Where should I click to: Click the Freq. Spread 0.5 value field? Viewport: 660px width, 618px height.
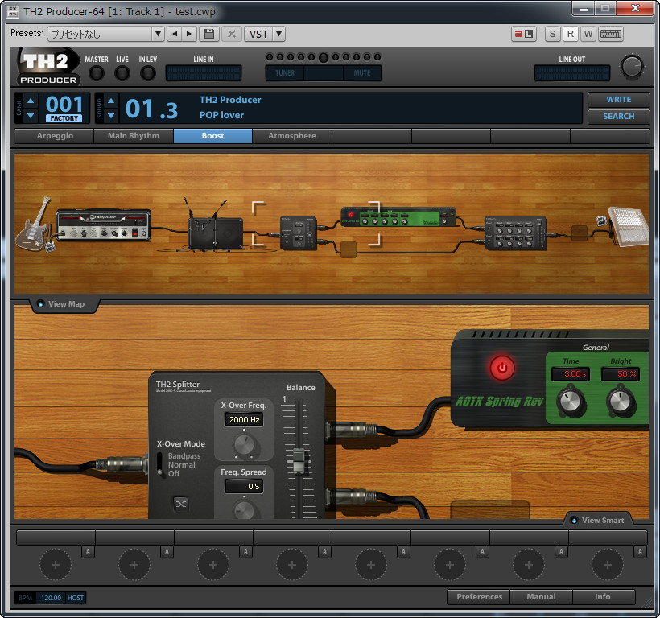pyautogui.click(x=244, y=487)
